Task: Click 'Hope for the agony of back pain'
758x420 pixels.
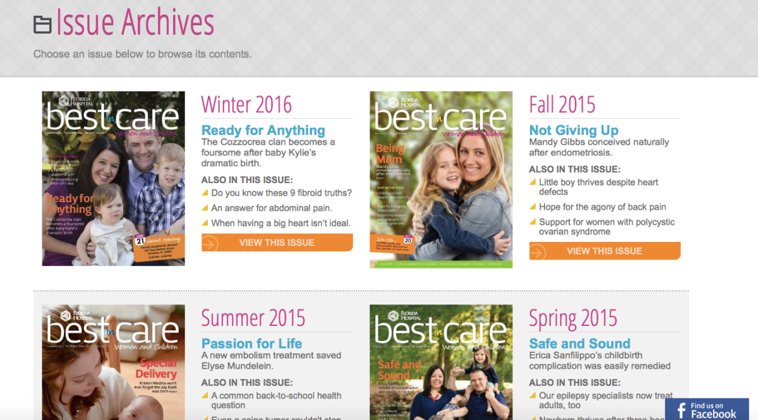Action: [x=603, y=207]
